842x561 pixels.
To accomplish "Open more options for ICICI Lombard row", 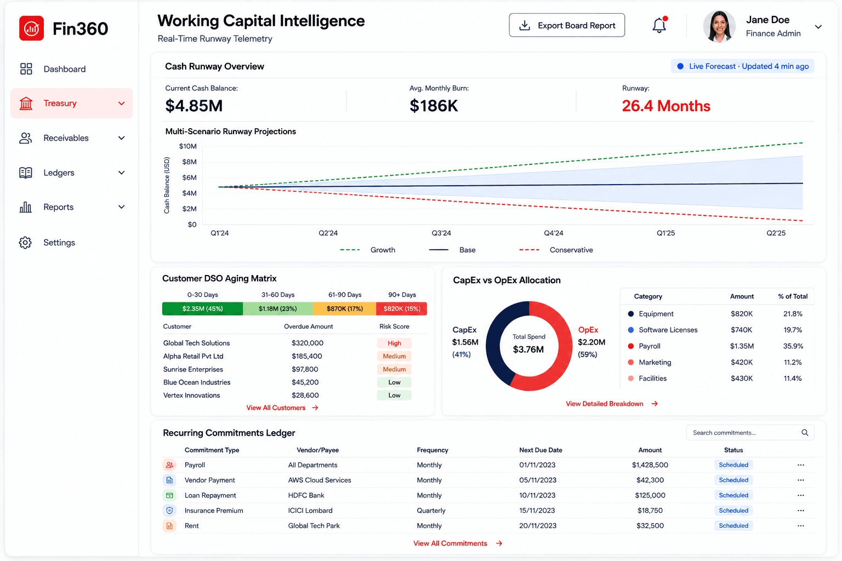I will [x=801, y=511].
